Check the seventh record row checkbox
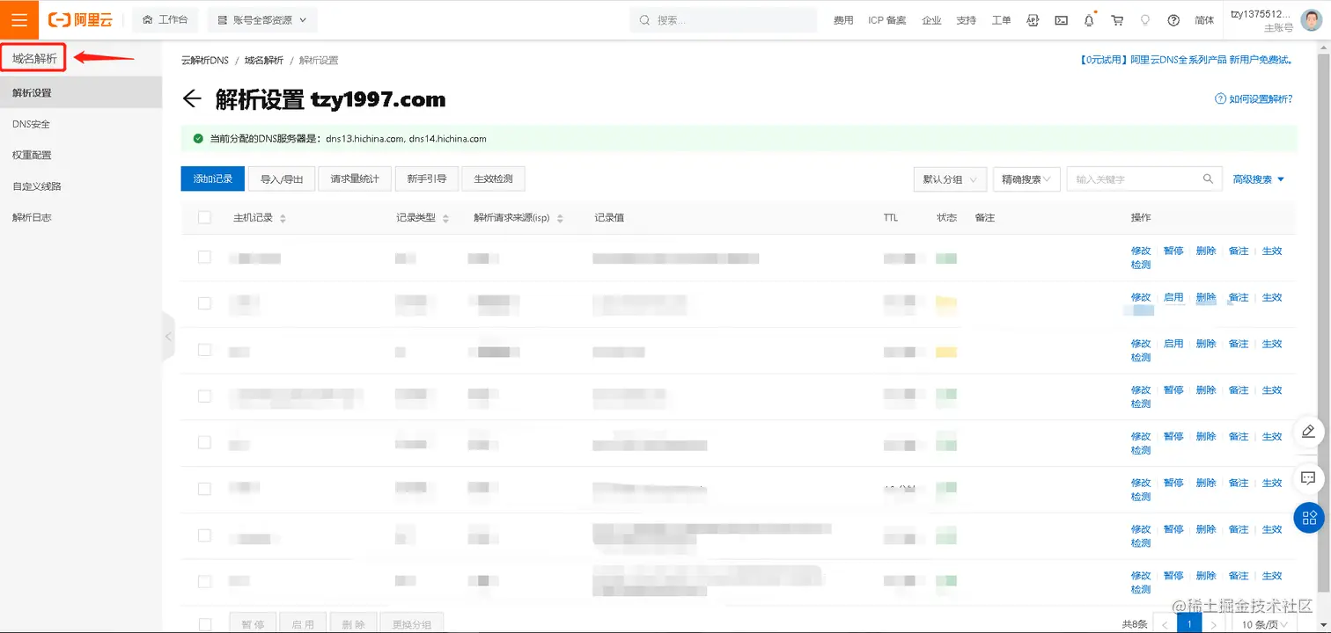1331x633 pixels. (204, 535)
